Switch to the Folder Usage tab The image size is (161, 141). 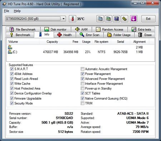[x=119, y=35]
